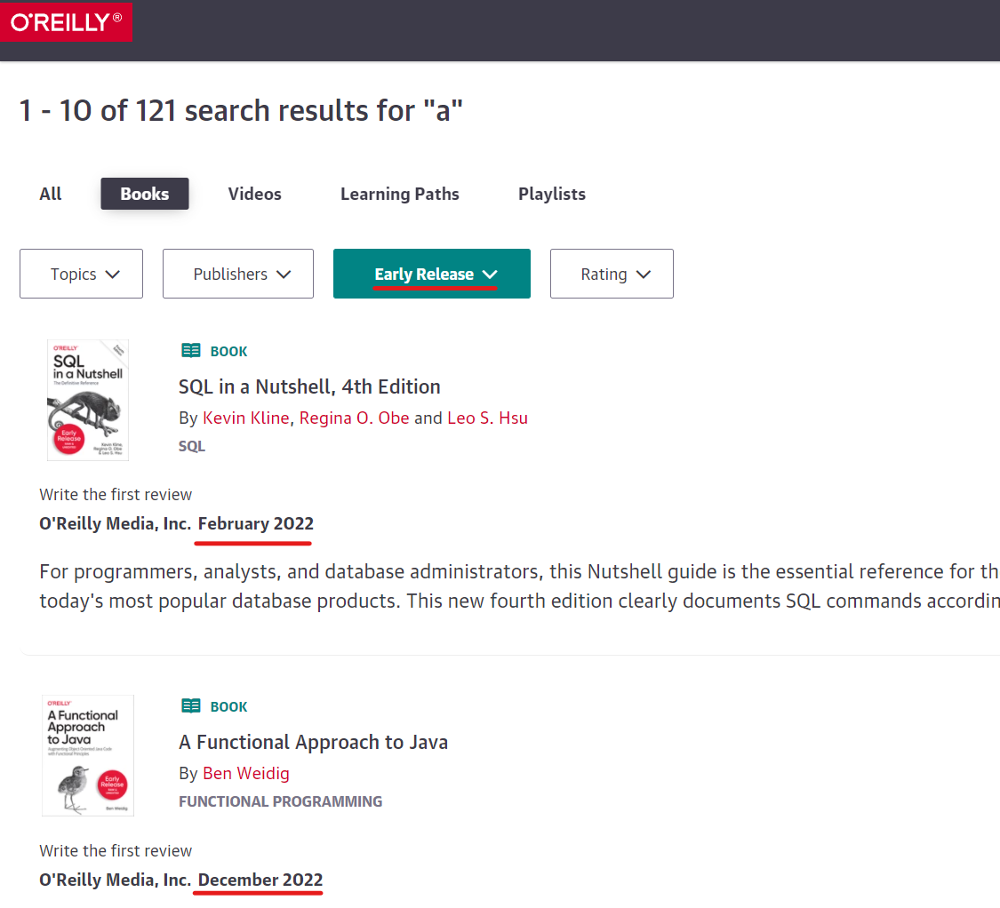The width and height of the screenshot is (1000, 908).
Task: Click the book icon above SQL in a Nutshell
Action: coord(191,351)
